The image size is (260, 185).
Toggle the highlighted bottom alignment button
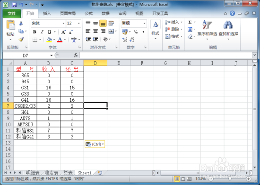(103, 23)
